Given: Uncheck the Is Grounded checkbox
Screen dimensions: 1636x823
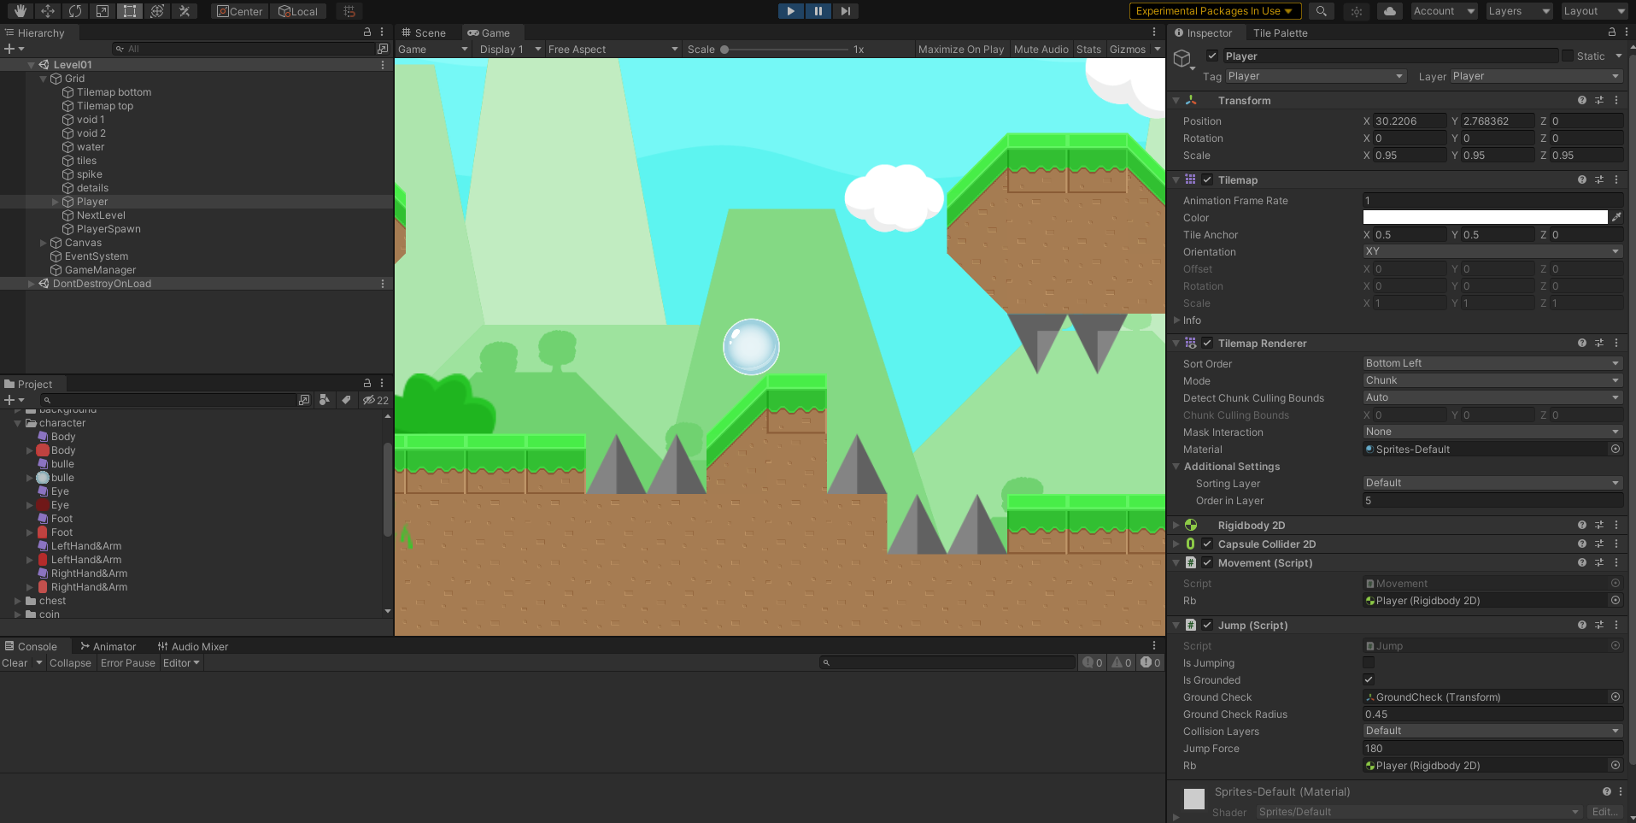Looking at the screenshot, I should [1369, 680].
